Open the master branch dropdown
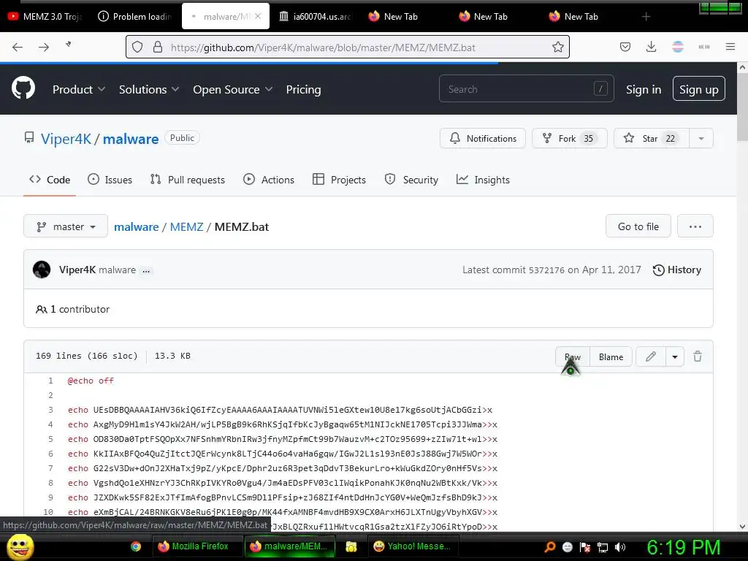The width and height of the screenshot is (748, 561). (x=66, y=226)
